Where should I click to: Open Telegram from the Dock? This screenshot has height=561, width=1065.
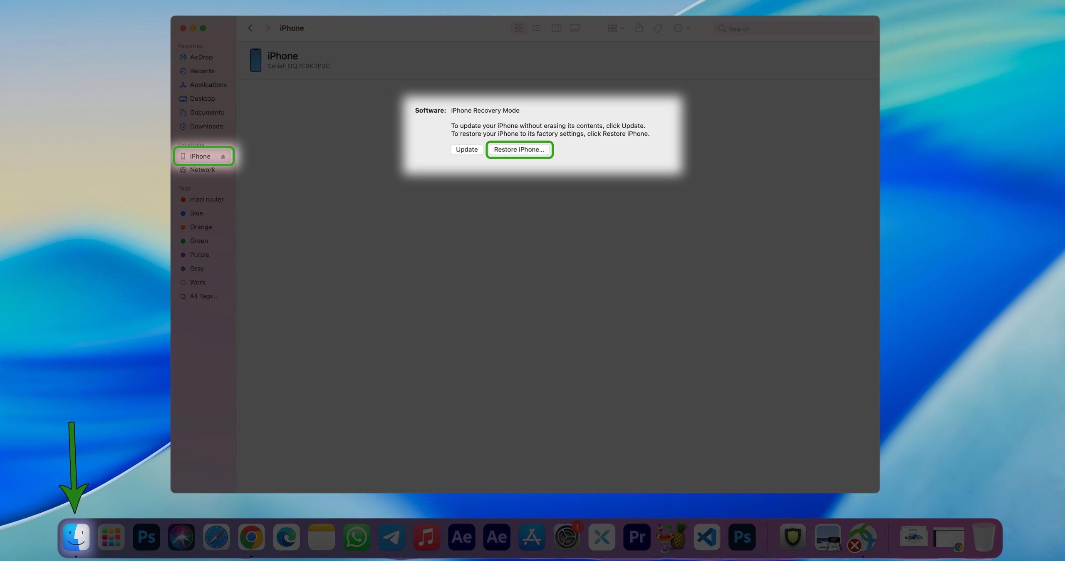click(x=391, y=537)
